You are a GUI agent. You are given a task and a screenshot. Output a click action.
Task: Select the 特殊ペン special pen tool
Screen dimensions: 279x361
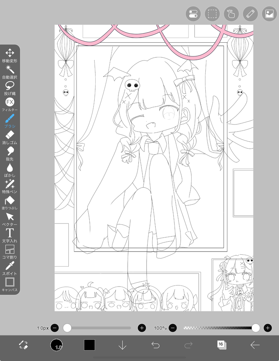point(10,187)
